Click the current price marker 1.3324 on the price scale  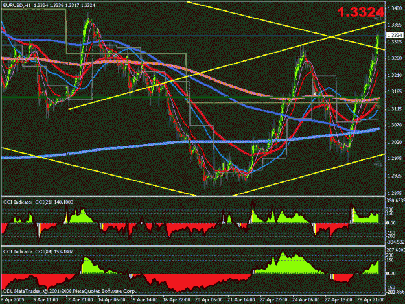click(395, 35)
